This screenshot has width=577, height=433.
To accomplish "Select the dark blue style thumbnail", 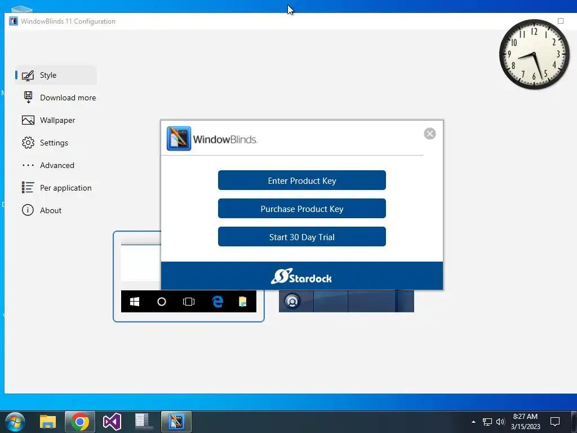I will (x=347, y=301).
